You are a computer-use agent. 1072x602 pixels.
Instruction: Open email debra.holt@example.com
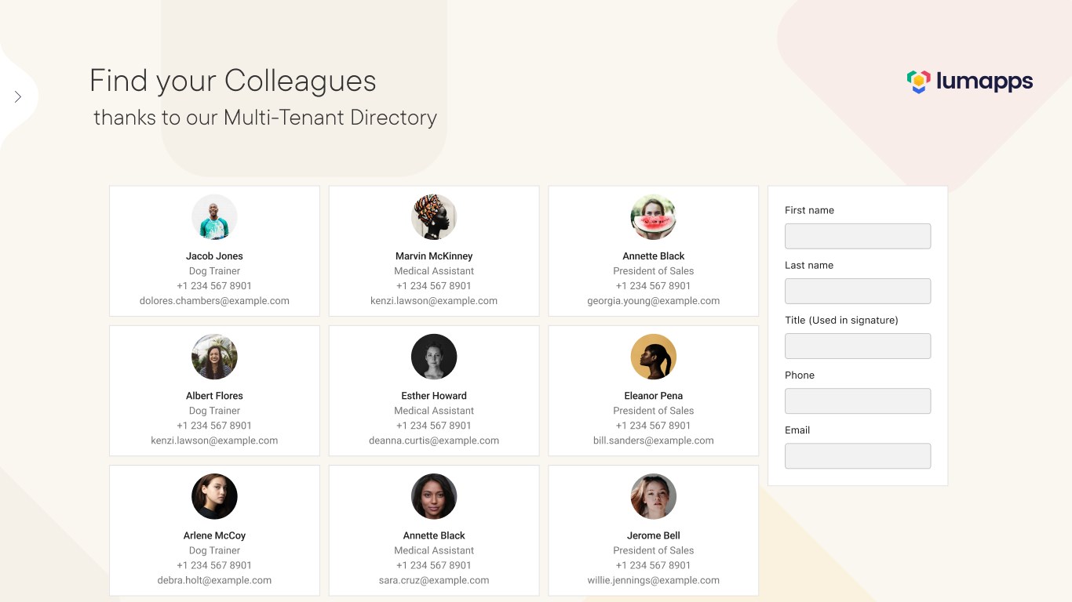click(x=214, y=581)
